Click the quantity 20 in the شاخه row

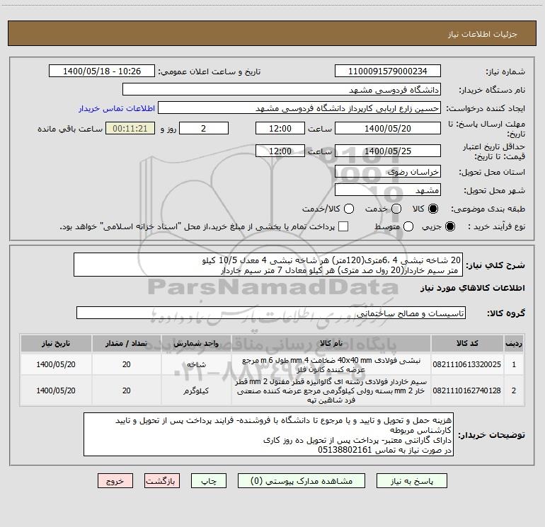[127, 364]
